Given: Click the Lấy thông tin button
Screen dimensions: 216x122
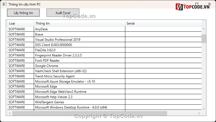Looking at the screenshot, I should click(x=23, y=13).
